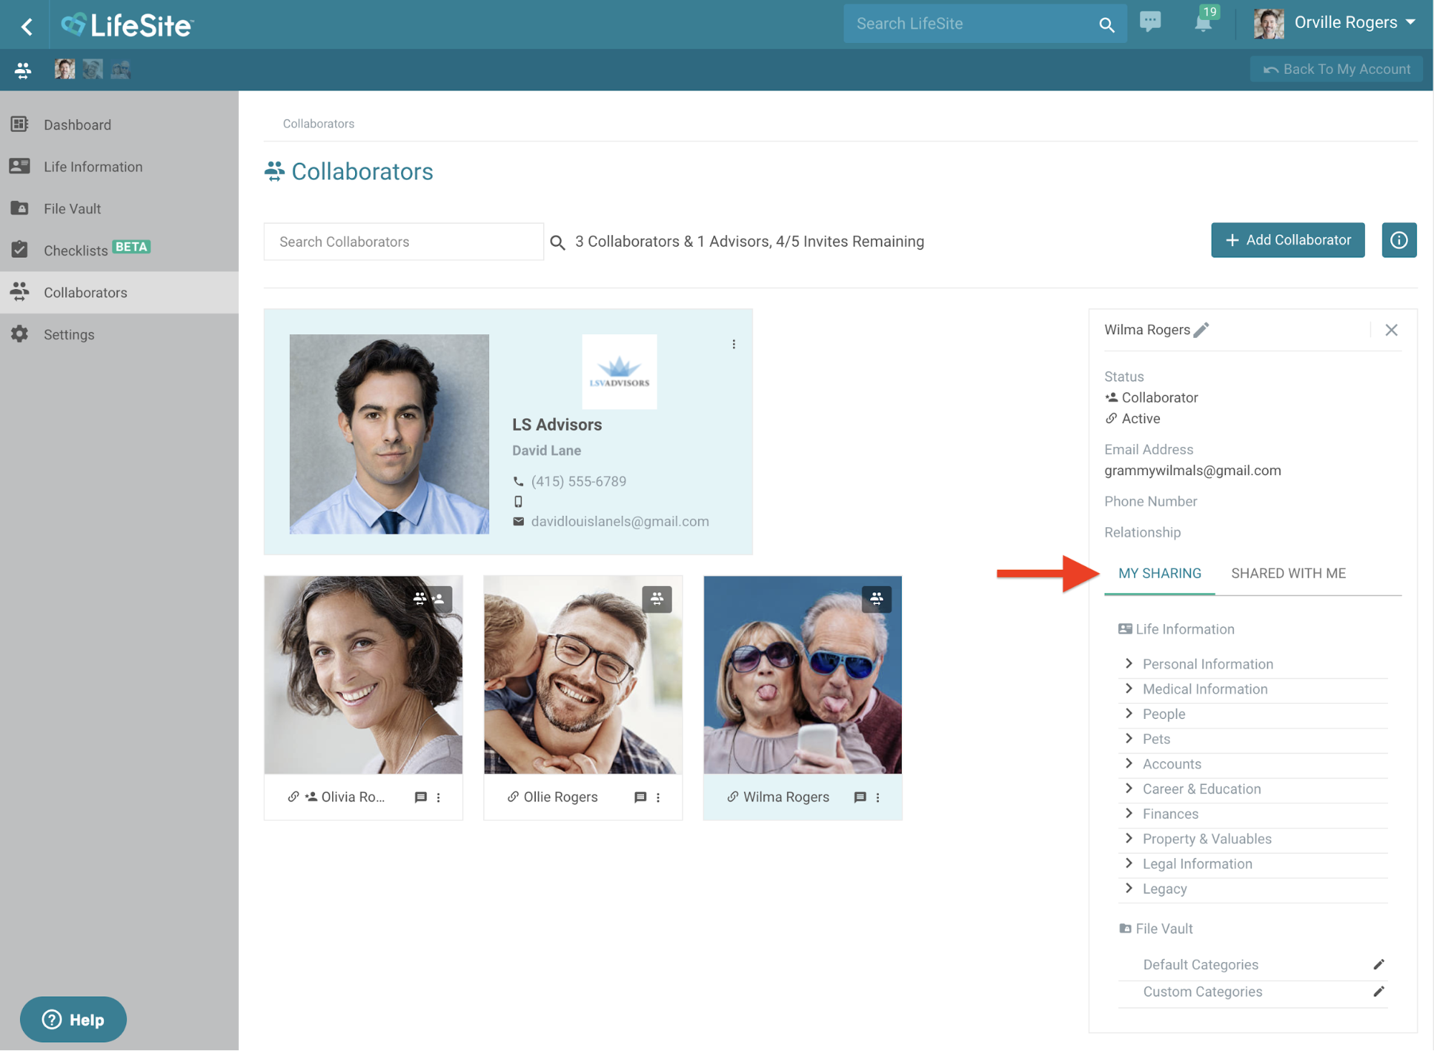Screen dimensions: 1434x1051
Task: Expand Career & Education row
Action: [1253, 789]
